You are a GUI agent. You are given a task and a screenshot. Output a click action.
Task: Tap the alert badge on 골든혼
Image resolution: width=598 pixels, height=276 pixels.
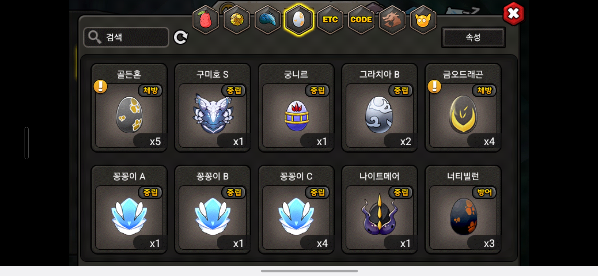[x=100, y=86]
